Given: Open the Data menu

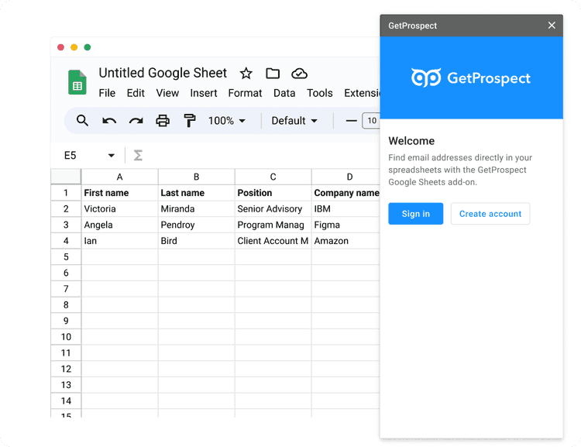Looking at the screenshot, I should pos(284,93).
